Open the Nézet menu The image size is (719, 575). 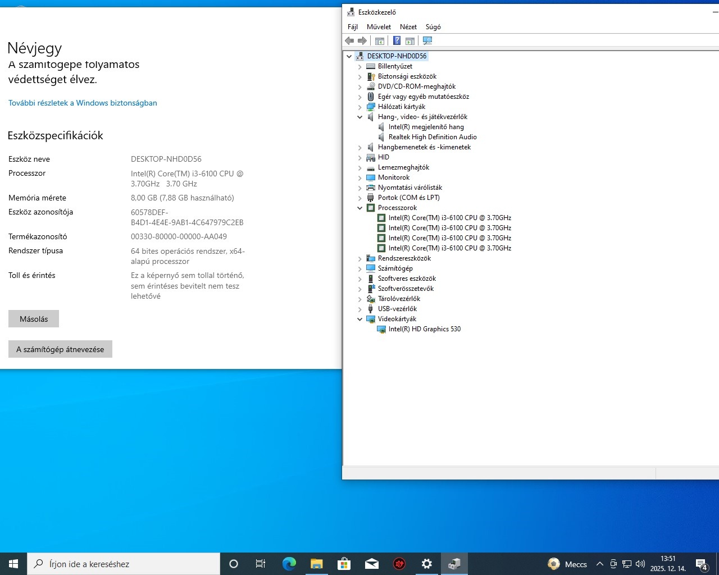408,27
